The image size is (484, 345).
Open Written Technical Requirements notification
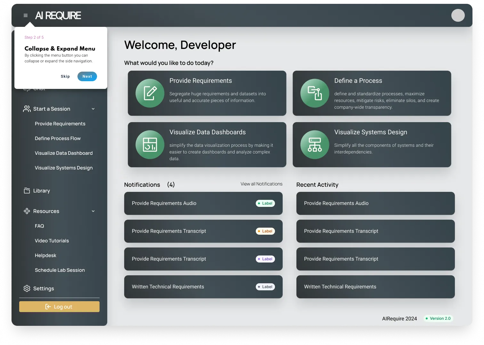203,287
